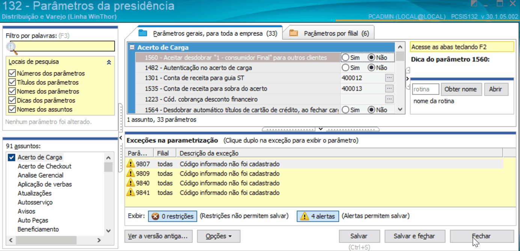Viewport: 520px width, 251px height.
Task: Click the parameters grid scroll down arrow
Action: pos(400,110)
